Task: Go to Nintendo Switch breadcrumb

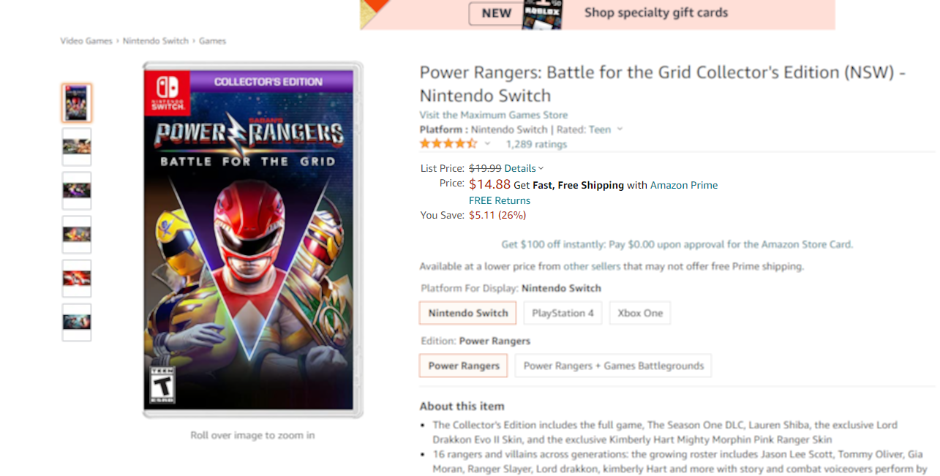Action: click(155, 41)
